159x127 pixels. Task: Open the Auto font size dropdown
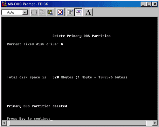25,12
